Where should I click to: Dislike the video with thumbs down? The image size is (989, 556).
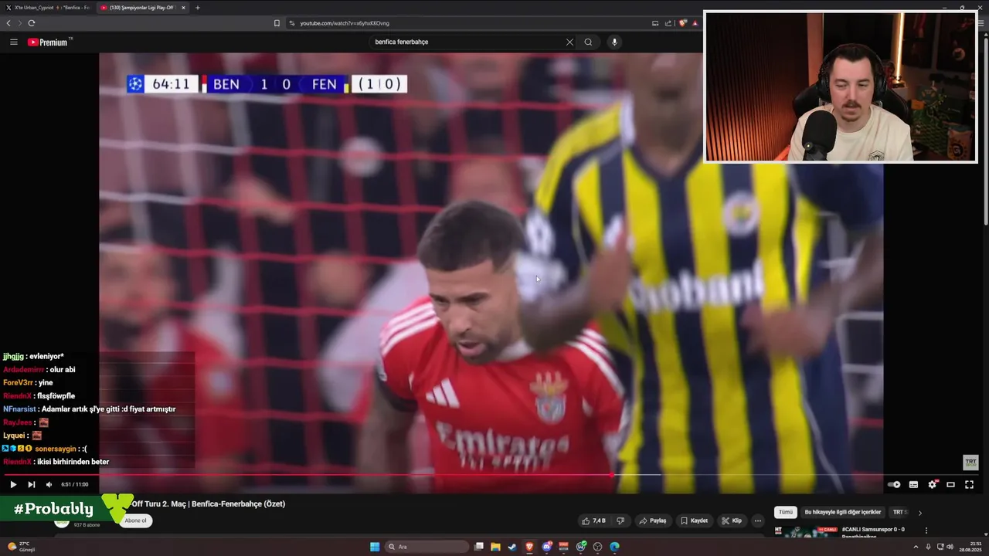(x=620, y=520)
